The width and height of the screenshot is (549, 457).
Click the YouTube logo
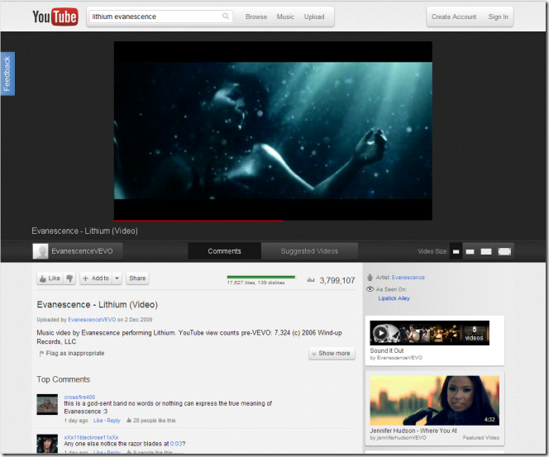[x=55, y=17]
